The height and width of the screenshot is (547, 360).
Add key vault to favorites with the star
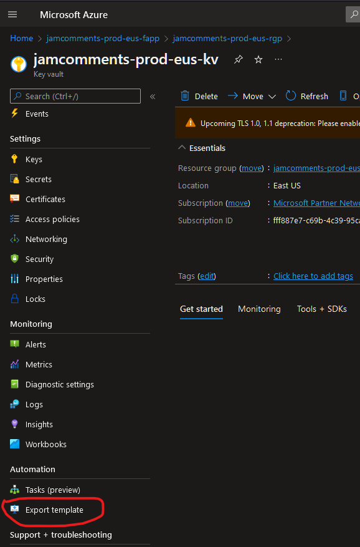click(x=258, y=59)
